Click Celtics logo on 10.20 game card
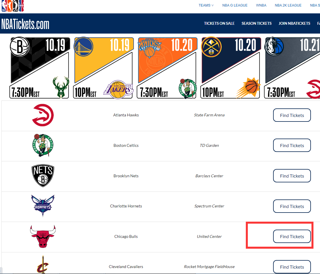The height and width of the screenshot is (274, 320). pyautogui.click(x=188, y=89)
